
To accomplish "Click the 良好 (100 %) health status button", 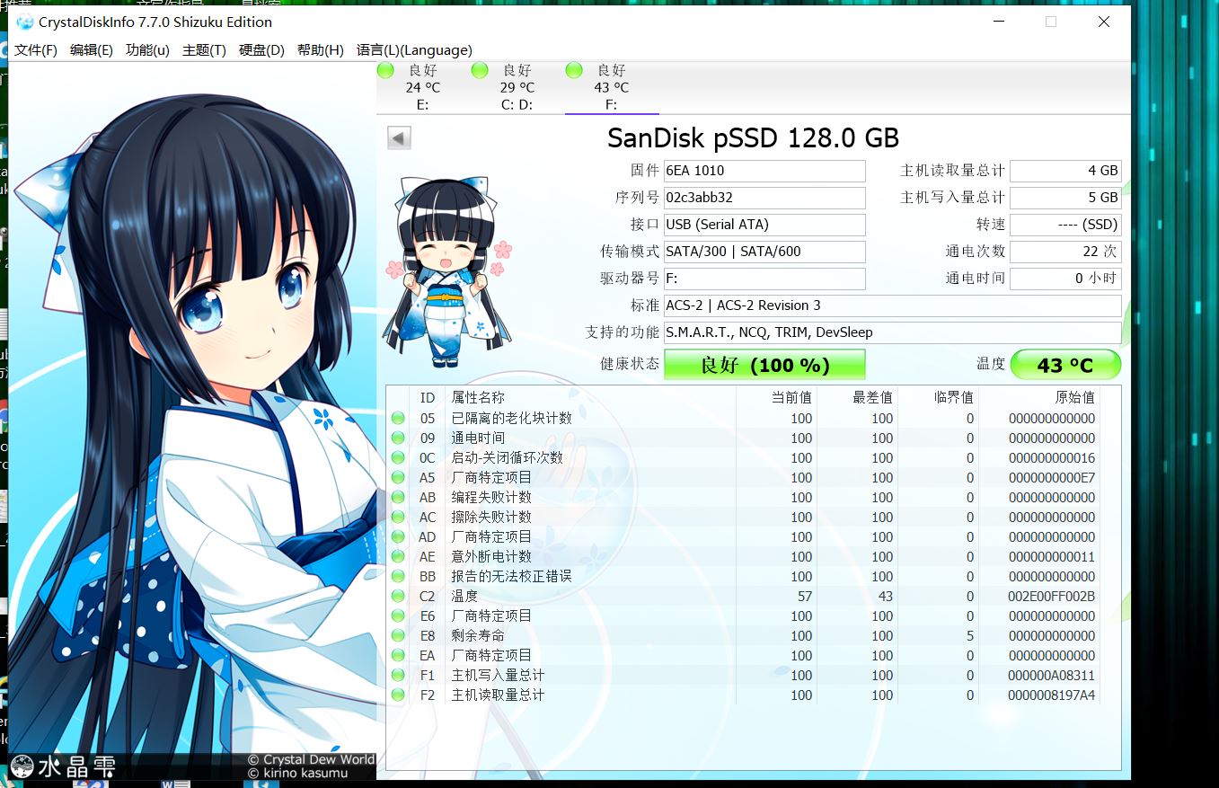I will coord(764,365).
